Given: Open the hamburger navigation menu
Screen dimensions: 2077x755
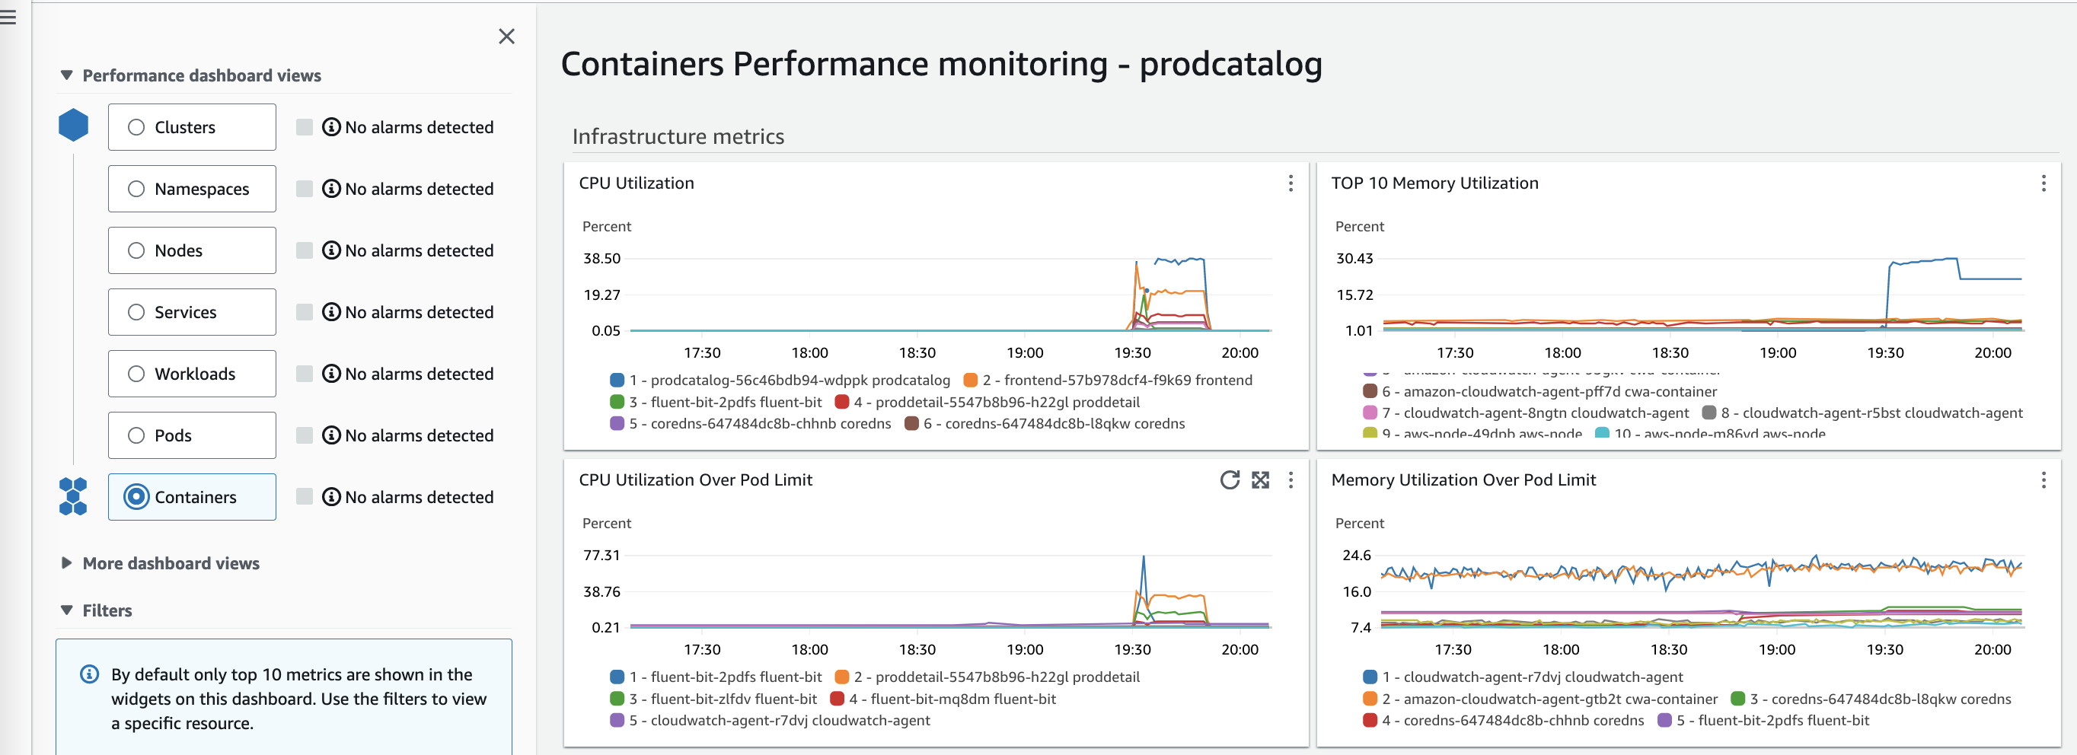Looking at the screenshot, I should [9, 18].
